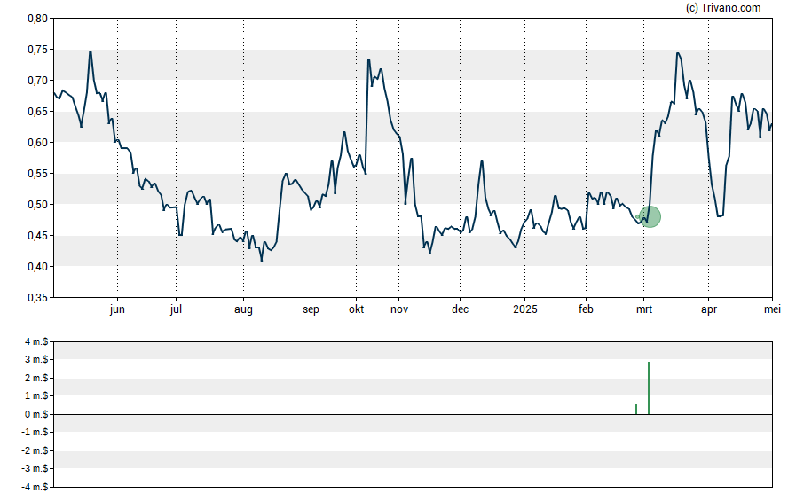Click the '-4 m.$' volume axis label
This screenshot has height=501, width=788.
tap(35, 487)
